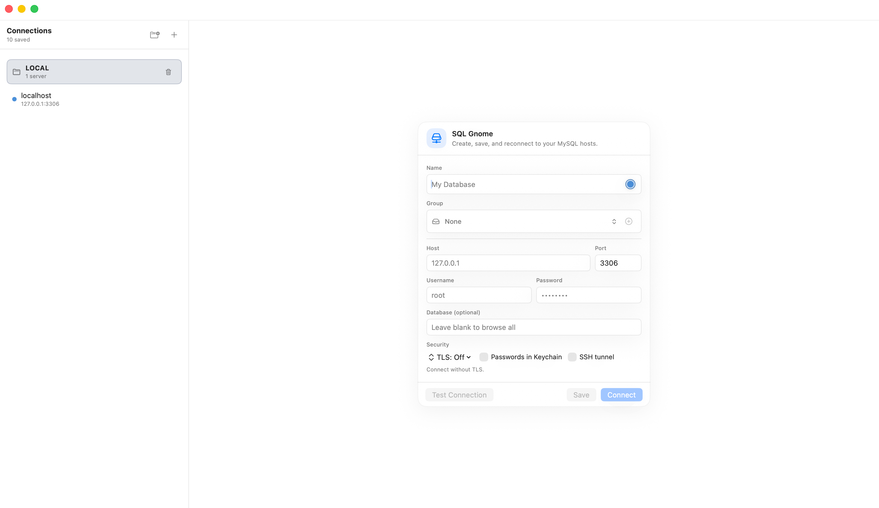Click the SQL Gnome server icon
Viewport: 879px width, 508px height.
[x=436, y=138]
